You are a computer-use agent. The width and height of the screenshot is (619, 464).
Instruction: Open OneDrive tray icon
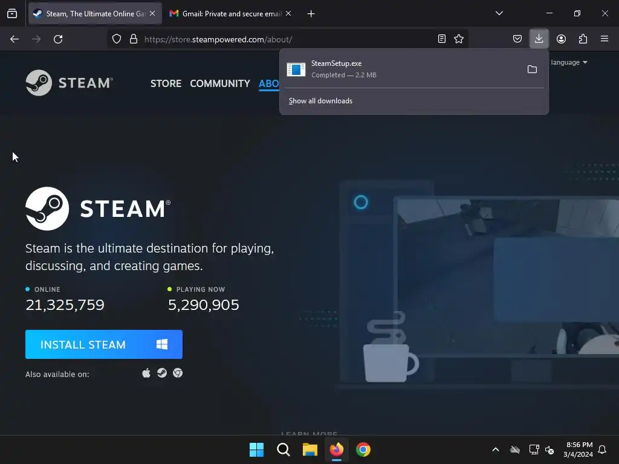[515, 449]
